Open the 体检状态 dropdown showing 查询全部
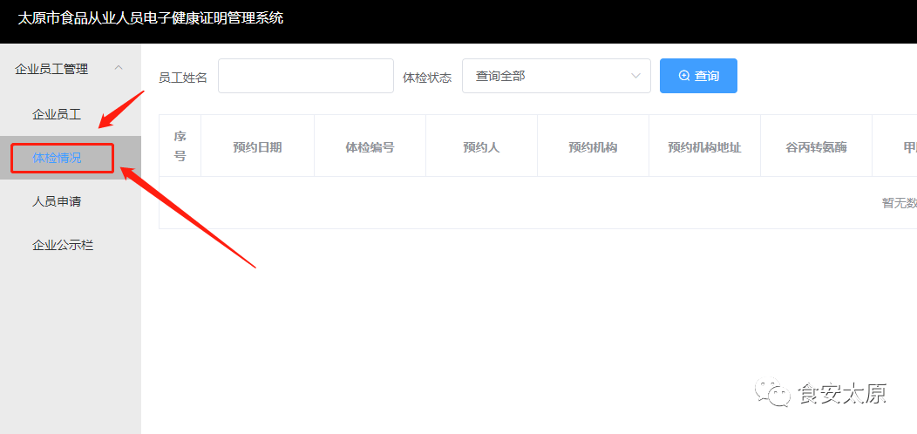The image size is (917, 434). coord(556,76)
